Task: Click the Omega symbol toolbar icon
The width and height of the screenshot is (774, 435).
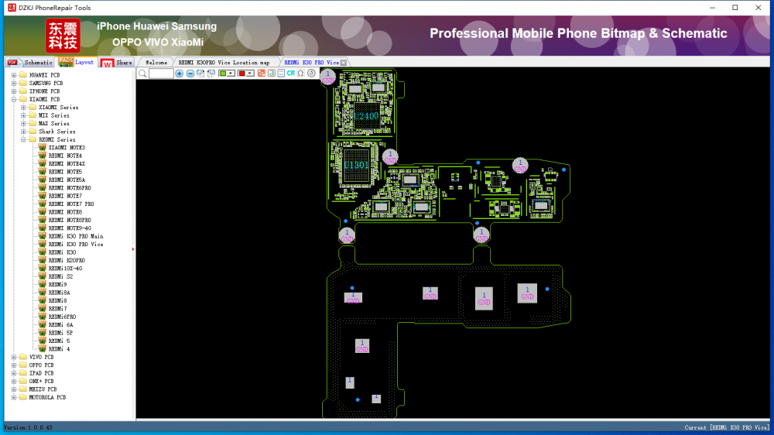Action: 300,74
